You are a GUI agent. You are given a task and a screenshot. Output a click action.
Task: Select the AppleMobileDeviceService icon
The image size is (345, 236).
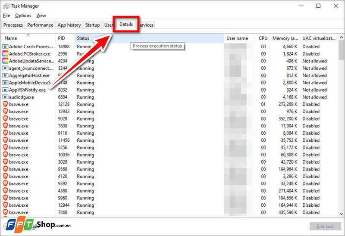point(5,83)
